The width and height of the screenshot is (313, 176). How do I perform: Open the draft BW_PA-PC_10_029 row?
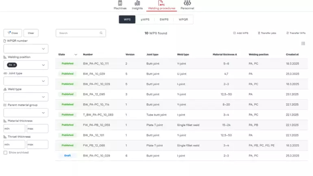96,156
